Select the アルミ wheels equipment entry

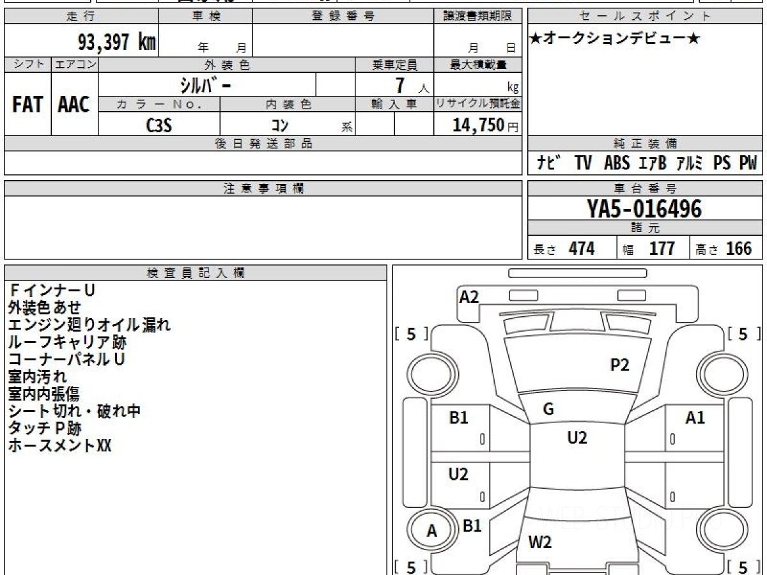point(690,164)
